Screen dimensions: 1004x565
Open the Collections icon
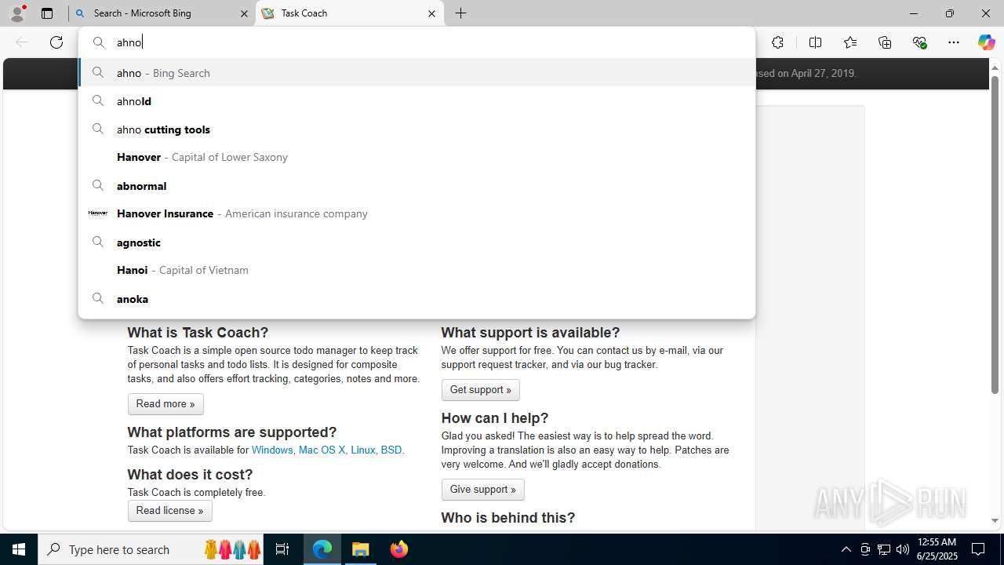[885, 42]
